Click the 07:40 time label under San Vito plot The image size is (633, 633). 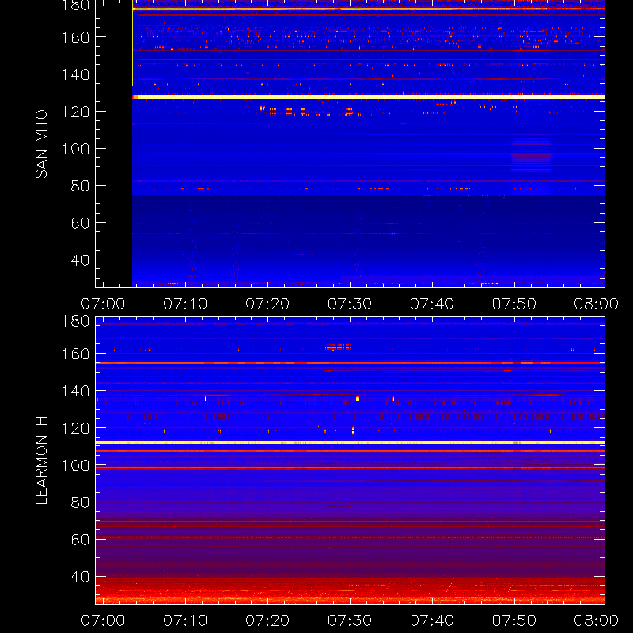432,304
